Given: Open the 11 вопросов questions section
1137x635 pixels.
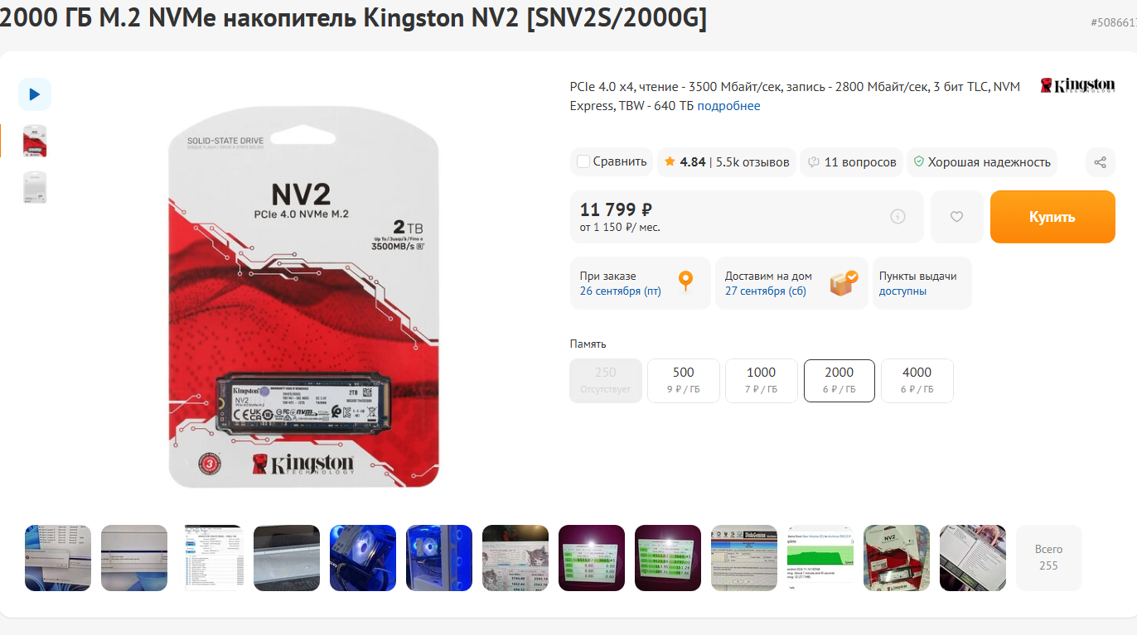Looking at the screenshot, I should tap(852, 162).
